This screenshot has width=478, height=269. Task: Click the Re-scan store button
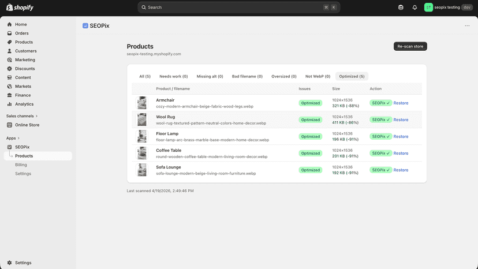pos(410,46)
